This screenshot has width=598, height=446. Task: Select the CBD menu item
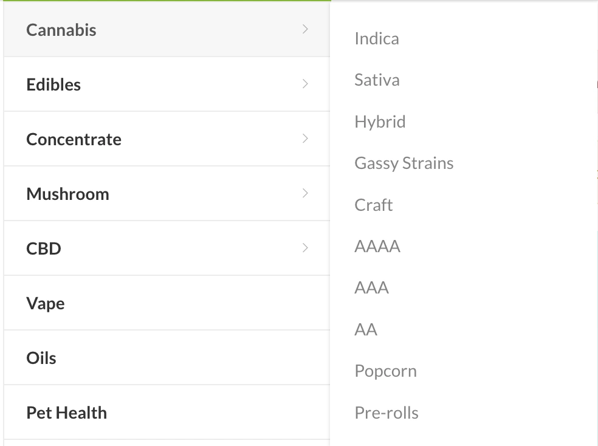click(x=44, y=249)
